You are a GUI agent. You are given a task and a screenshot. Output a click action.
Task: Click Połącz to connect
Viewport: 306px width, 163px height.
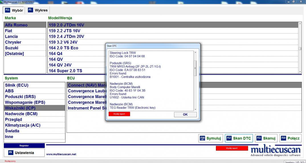click(290, 138)
